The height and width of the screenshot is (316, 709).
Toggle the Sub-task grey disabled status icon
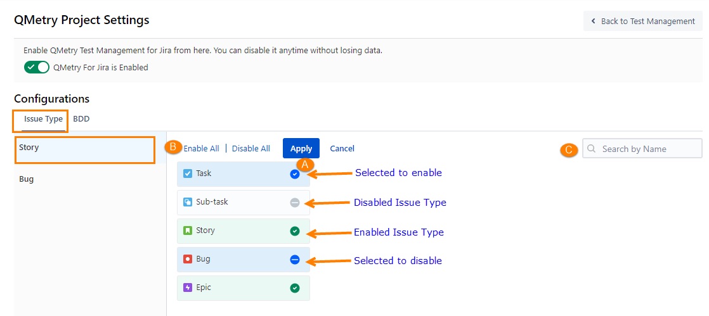pos(295,203)
